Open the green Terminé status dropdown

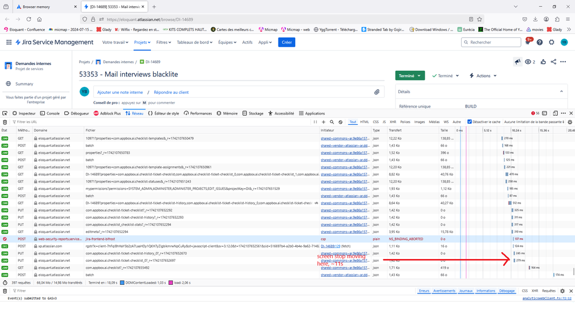click(410, 75)
